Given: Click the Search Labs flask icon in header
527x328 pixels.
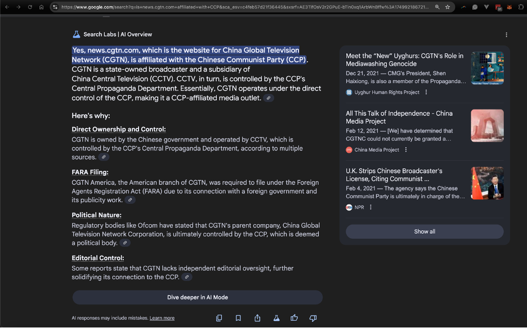Looking at the screenshot, I should [77, 34].
